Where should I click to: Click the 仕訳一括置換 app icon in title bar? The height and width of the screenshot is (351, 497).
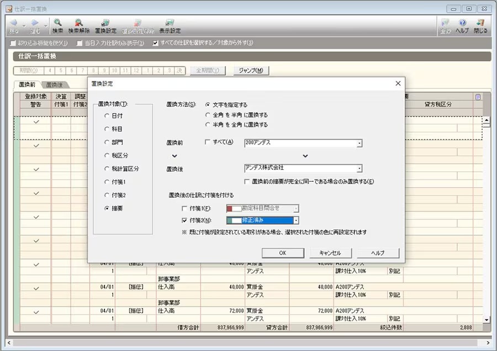[x=9, y=8]
